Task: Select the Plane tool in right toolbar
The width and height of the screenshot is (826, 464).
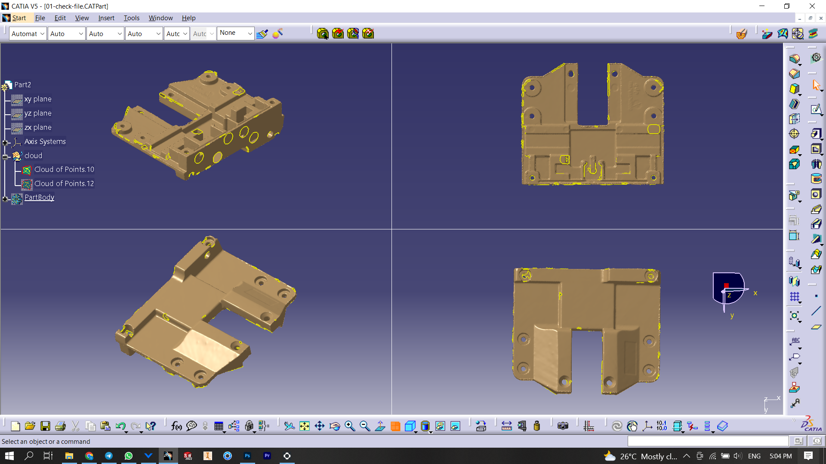Action: pos(816,327)
